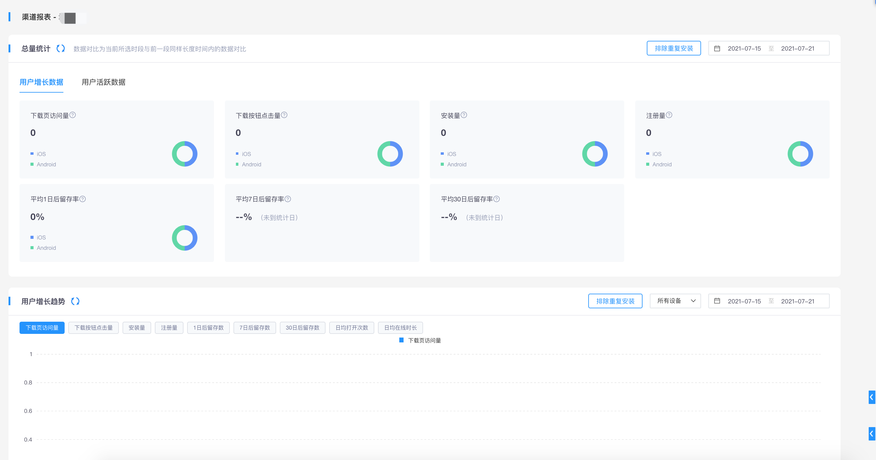Expand lower blue side panel arrow
876x460 pixels.
[x=871, y=433]
